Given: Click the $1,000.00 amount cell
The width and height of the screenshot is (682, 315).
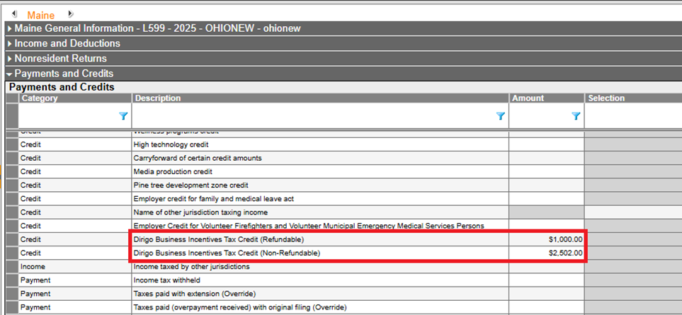Looking at the screenshot, I should [546, 239].
